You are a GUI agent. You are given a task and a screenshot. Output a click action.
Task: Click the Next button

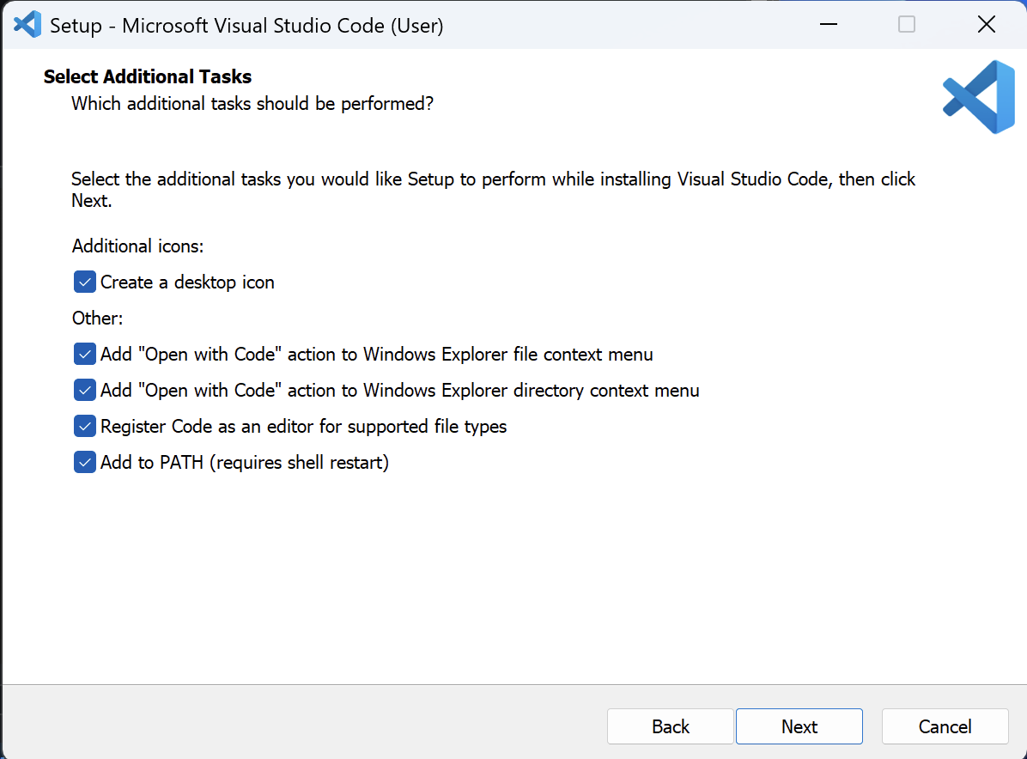pyautogui.click(x=799, y=726)
